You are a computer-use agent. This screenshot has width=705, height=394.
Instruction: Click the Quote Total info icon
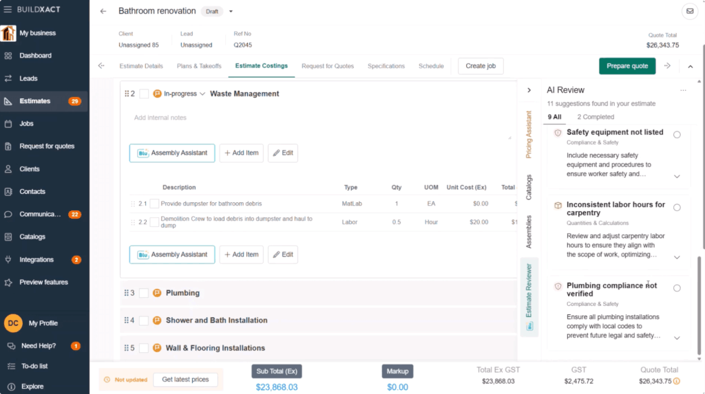click(x=677, y=381)
